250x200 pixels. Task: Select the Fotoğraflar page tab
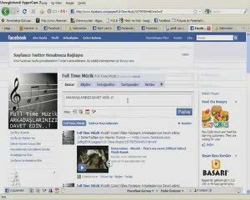[106, 84]
